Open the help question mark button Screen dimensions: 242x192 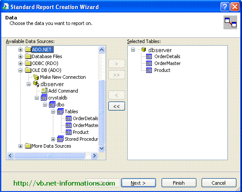[x=225, y=7]
